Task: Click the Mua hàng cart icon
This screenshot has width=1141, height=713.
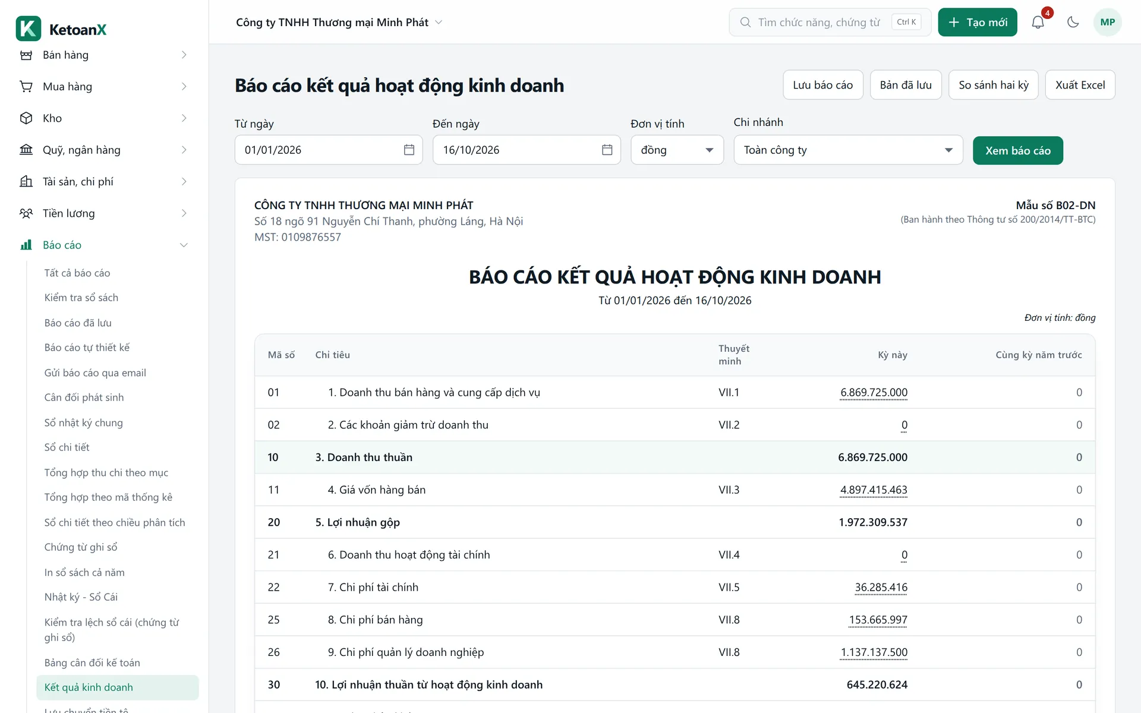Action: tap(26, 87)
